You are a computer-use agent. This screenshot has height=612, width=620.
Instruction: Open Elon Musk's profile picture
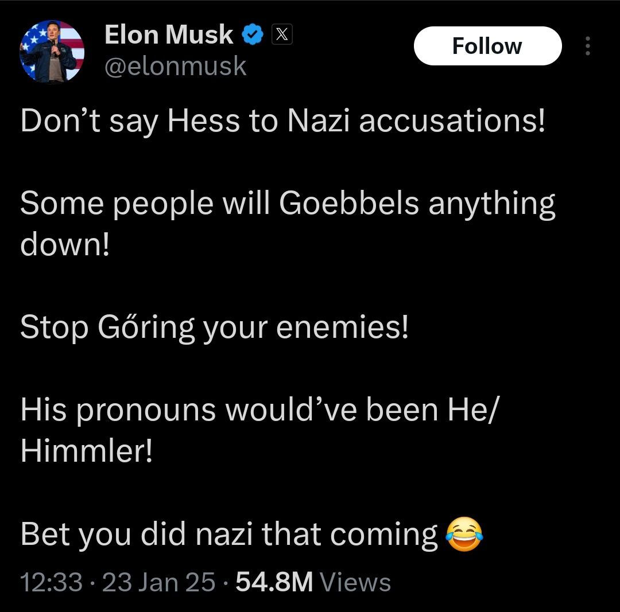click(52, 52)
